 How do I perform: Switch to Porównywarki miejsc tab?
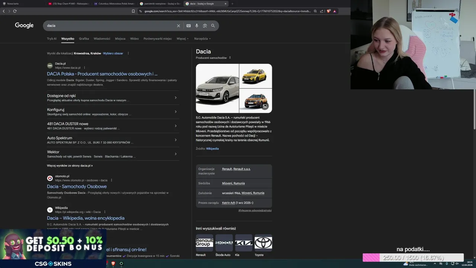point(158,39)
